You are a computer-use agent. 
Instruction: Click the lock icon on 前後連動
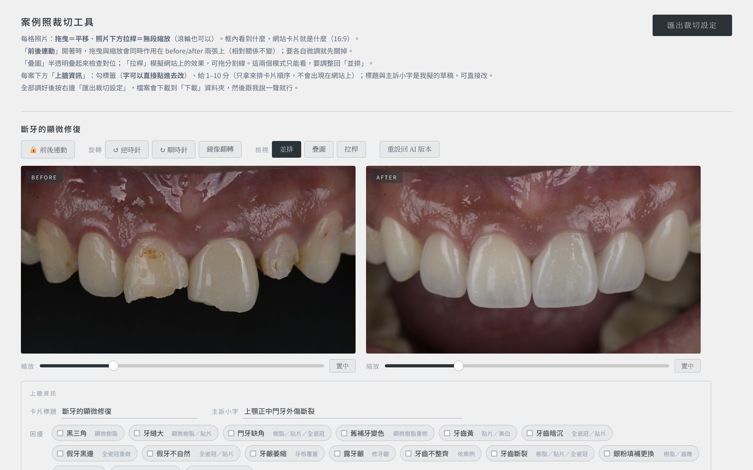(x=33, y=150)
